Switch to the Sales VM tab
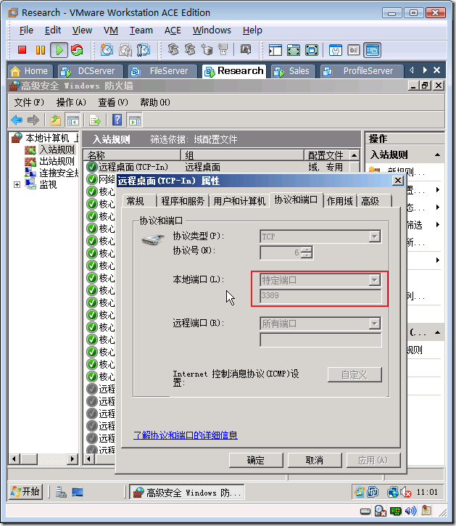This screenshot has width=456, height=526. point(293,71)
